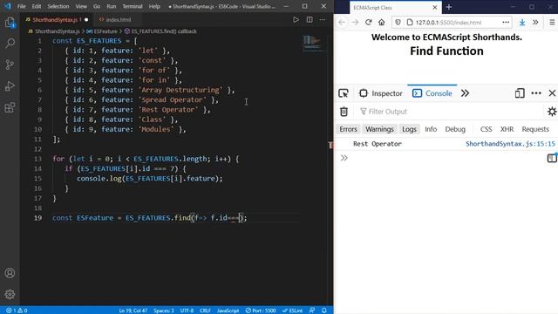The width and height of the screenshot is (558, 314).
Task: Reload the page in Firefox
Action: [368, 22]
